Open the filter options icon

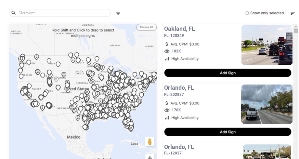pos(118,13)
